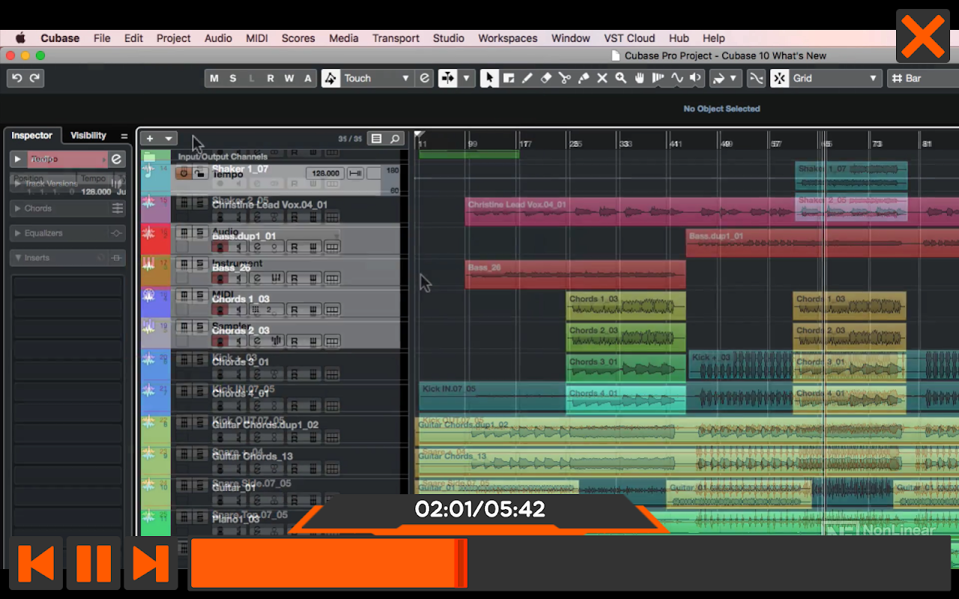The height and width of the screenshot is (599, 959).
Task: Select the Split scissors tool
Action: coord(564,78)
